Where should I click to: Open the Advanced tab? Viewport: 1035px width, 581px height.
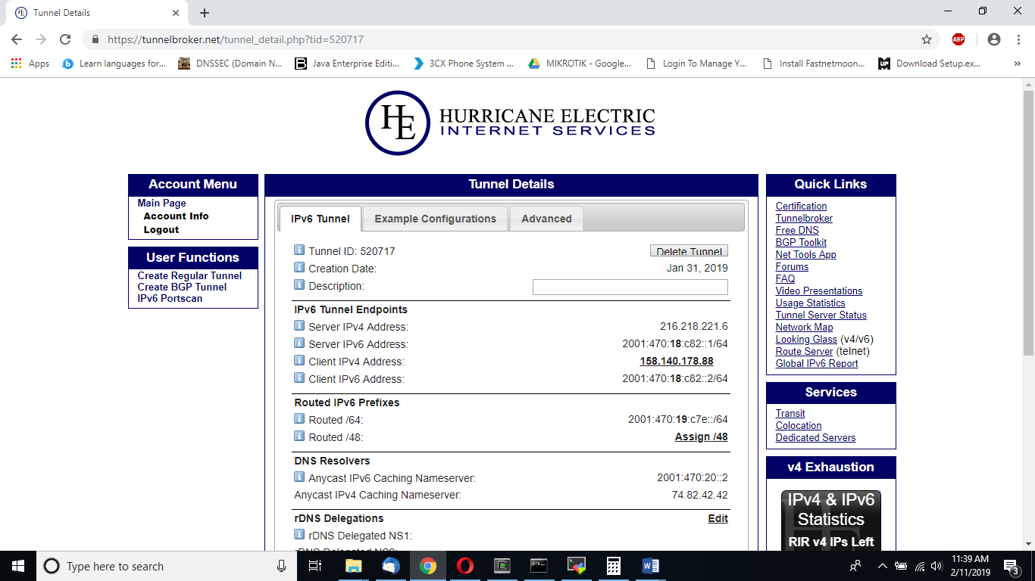coord(546,219)
